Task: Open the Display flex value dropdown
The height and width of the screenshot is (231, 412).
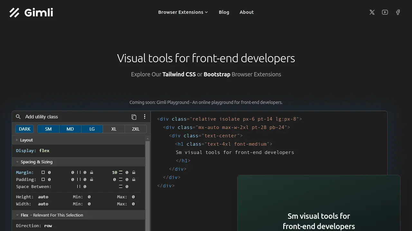Action: (44, 150)
